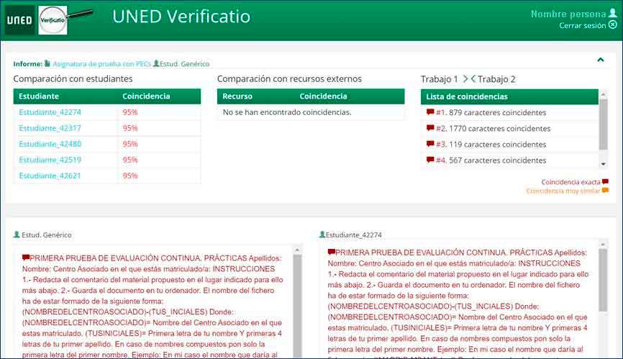Go to next match with right chevron

point(465,79)
